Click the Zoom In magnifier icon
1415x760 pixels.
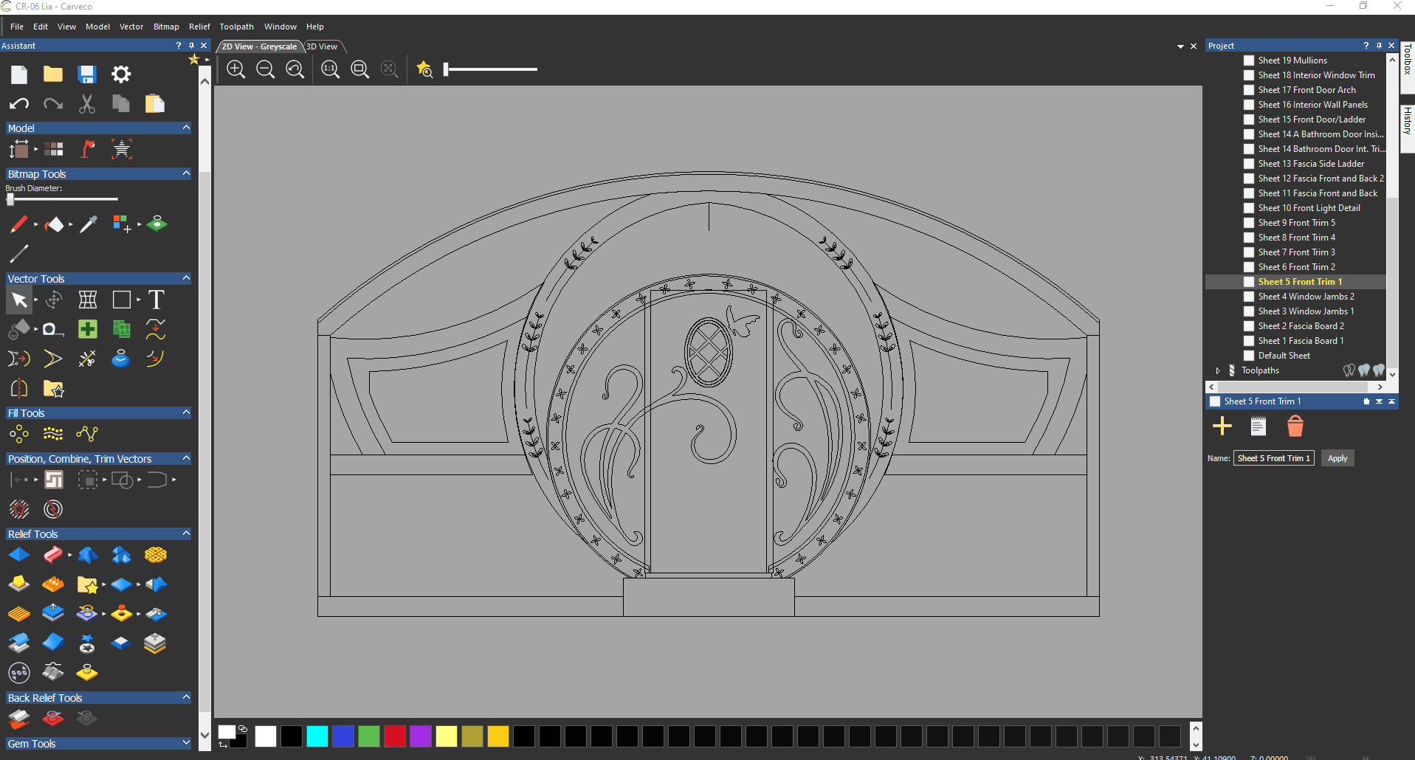[236, 69]
